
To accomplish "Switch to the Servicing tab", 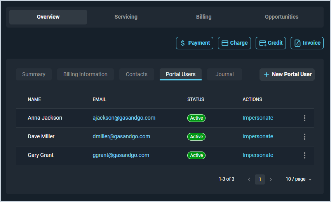I will tap(126, 17).
